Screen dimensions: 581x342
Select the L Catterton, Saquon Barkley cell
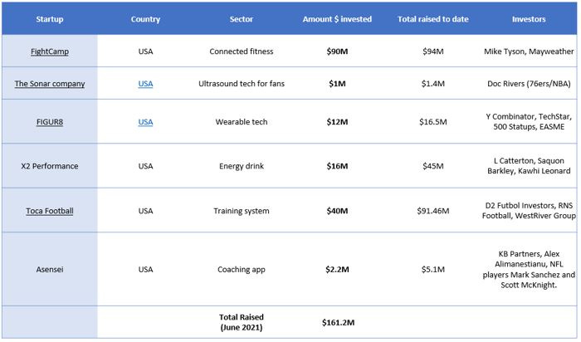(x=529, y=166)
